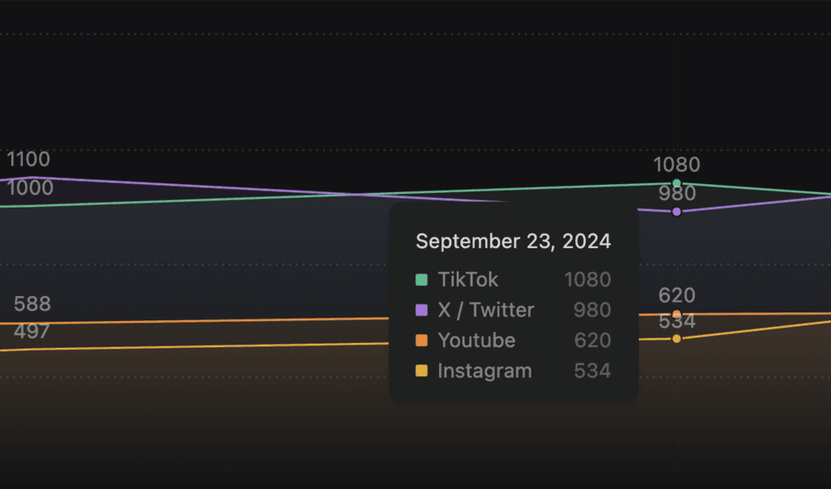Click the green TikTok data point marker
The height and width of the screenshot is (489, 831).
coord(677,183)
